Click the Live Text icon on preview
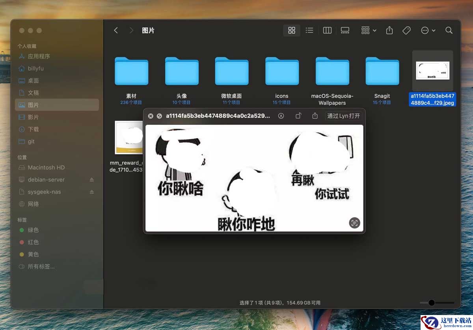The height and width of the screenshot is (330, 473). pos(355,223)
